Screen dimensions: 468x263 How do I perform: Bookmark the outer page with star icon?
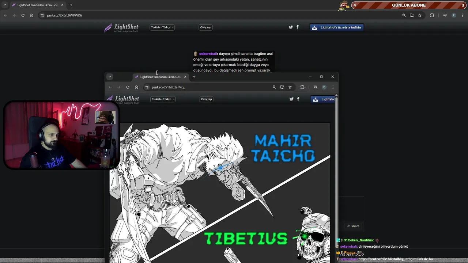tap(420, 15)
